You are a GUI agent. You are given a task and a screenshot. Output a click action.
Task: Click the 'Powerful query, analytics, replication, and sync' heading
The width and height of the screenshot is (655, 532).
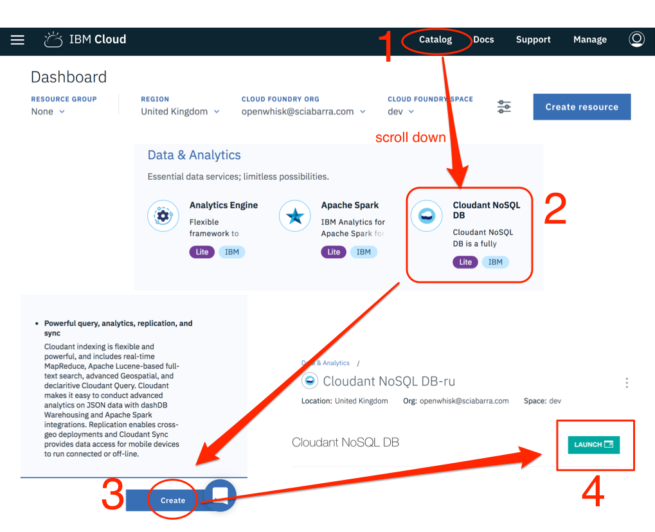[x=118, y=328]
